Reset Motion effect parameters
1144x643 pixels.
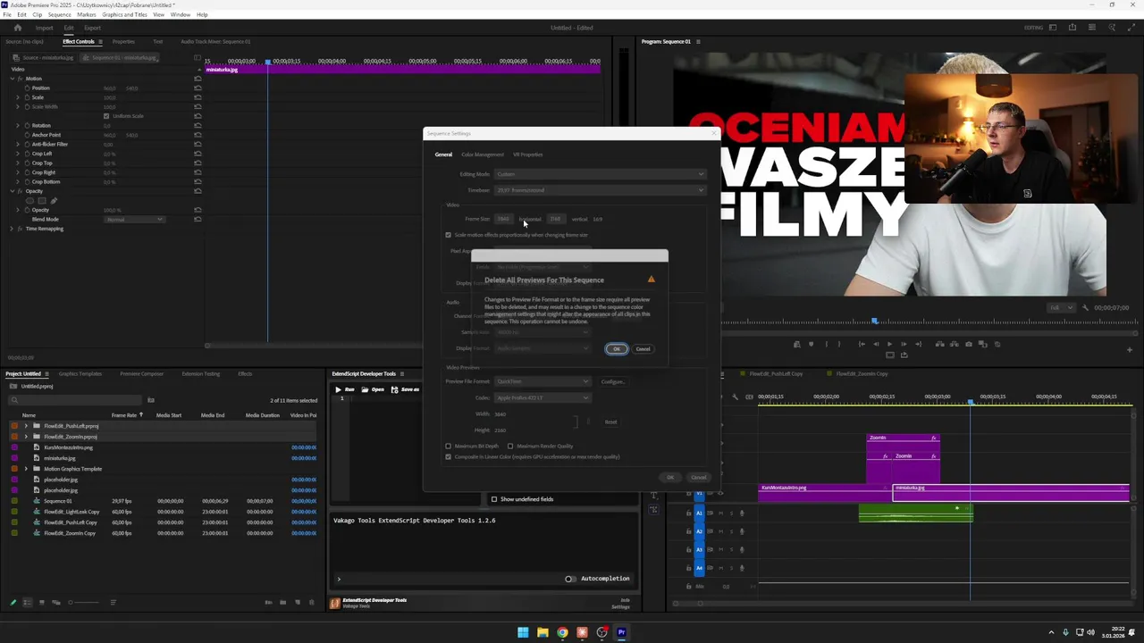click(x=198, y=79)
